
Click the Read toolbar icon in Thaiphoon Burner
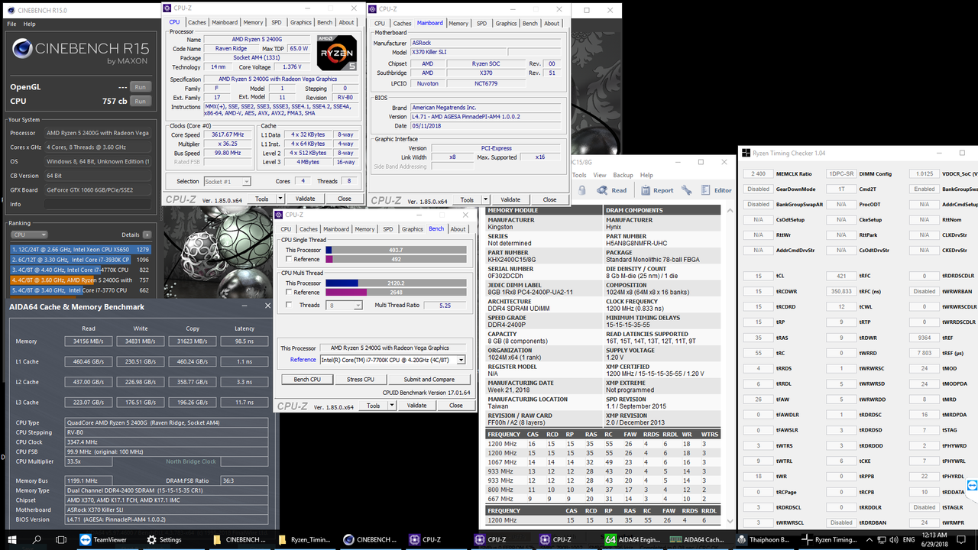click(611, 190)
